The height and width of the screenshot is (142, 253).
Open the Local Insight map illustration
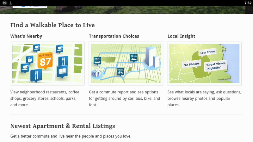coord(204,63)
